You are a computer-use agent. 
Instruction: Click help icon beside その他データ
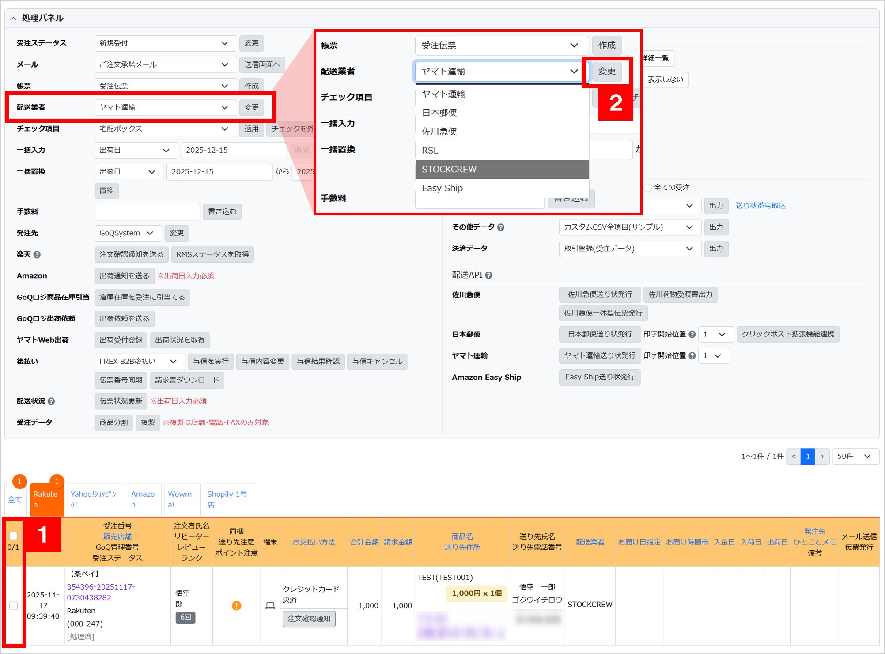(501, 227)
